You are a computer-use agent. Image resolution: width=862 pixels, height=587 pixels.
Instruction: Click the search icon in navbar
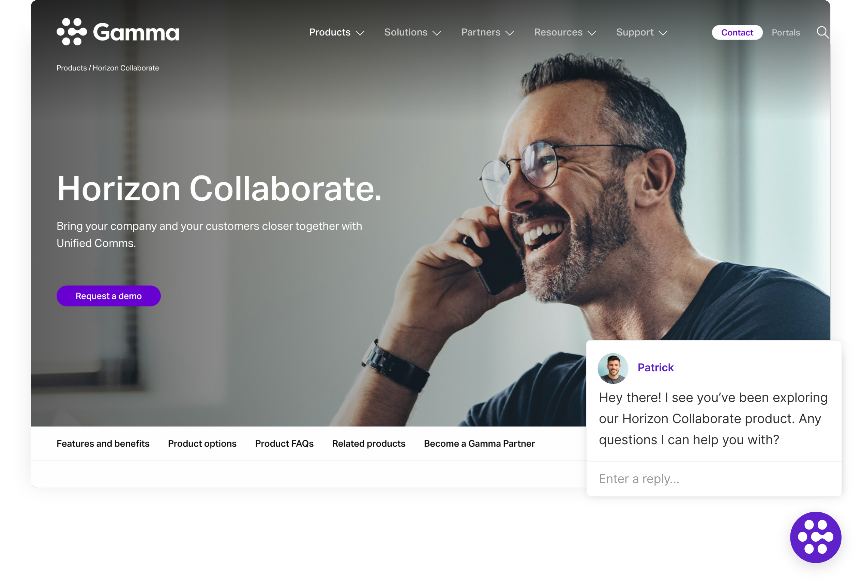[823, 32]
